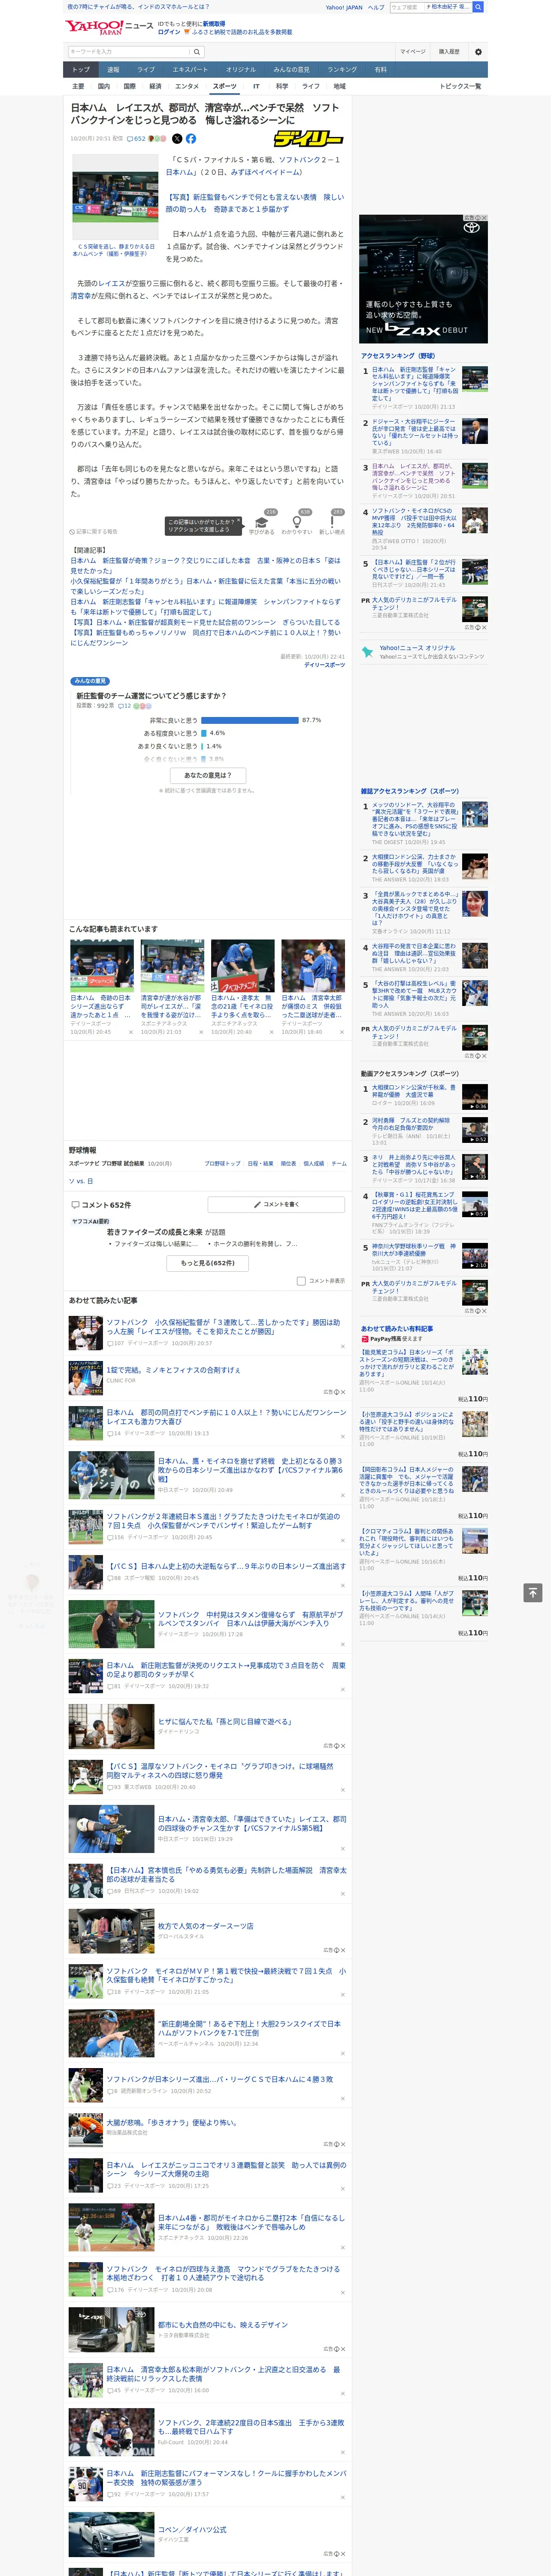
Task: React with わかりやすい lightbulb icon
Action: (x=297, y=522)
